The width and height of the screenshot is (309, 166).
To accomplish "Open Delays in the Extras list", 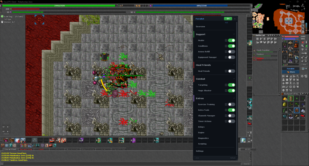I will (201, 127).
